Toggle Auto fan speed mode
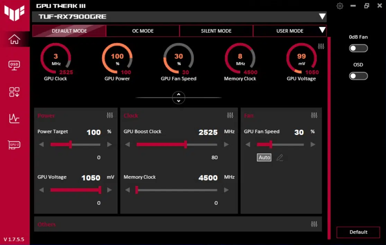 (x=264, y=157)
